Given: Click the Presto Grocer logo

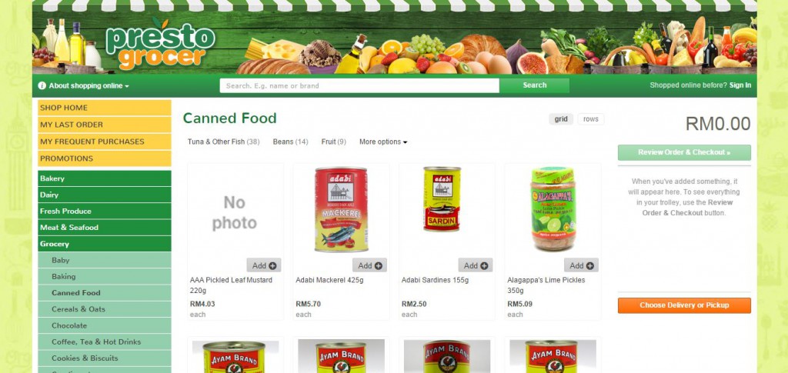Looking at the screenshot, I should (x=160, y=44).
